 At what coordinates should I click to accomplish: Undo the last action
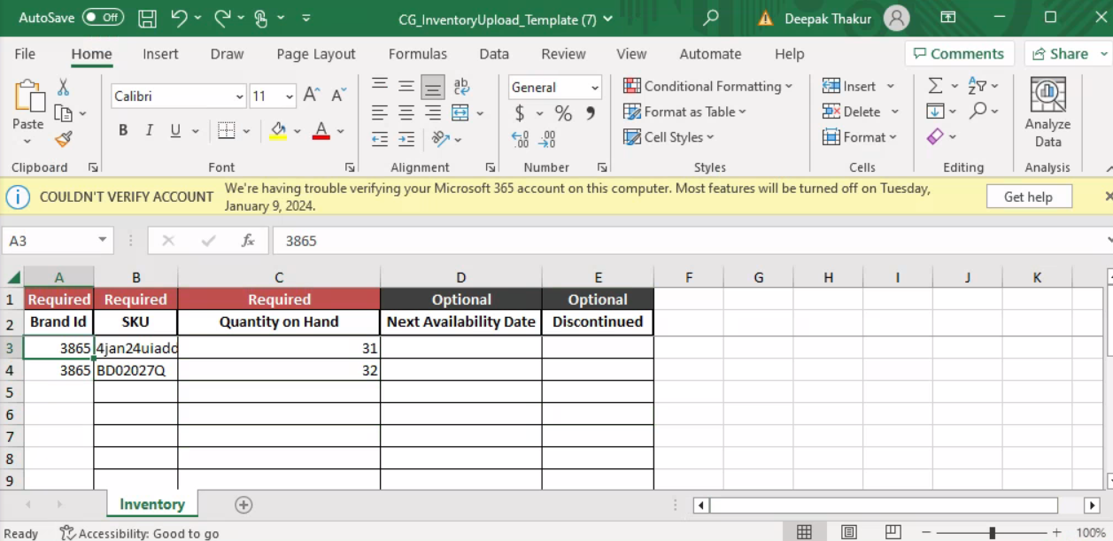[180, 18]
